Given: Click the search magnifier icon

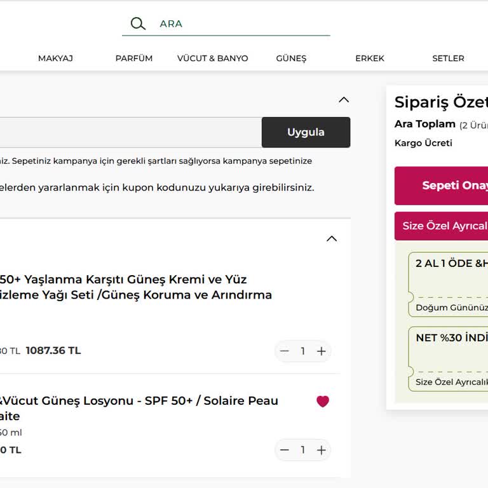Looking at the screenshot, I should click(x=138, y=24).
